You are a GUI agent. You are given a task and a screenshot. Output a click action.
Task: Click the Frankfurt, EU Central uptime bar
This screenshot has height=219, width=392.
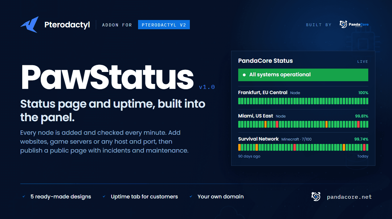303,101
